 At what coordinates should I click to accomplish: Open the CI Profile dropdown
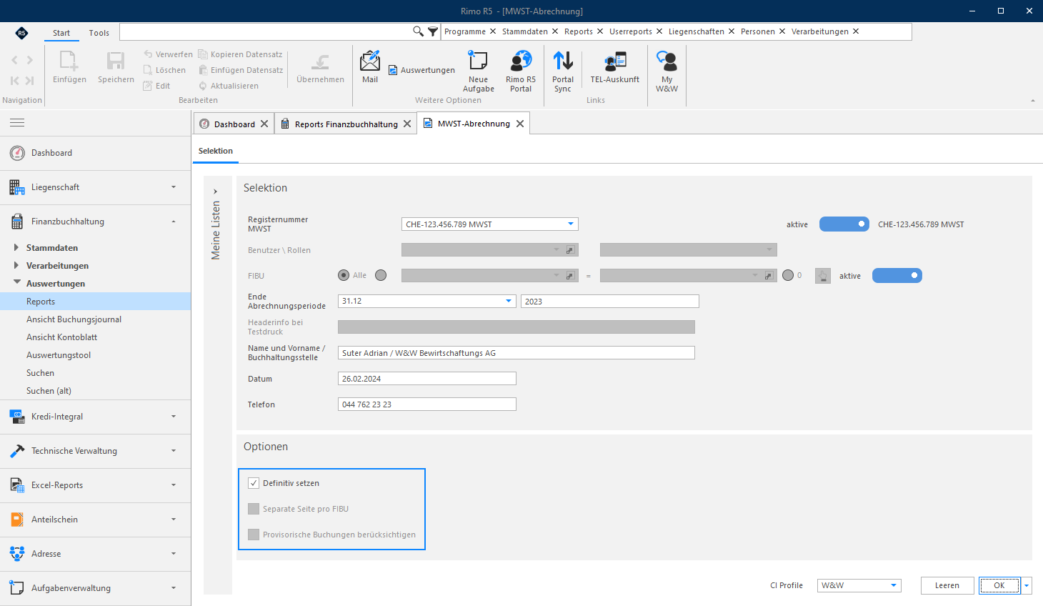tap(894, 585)
